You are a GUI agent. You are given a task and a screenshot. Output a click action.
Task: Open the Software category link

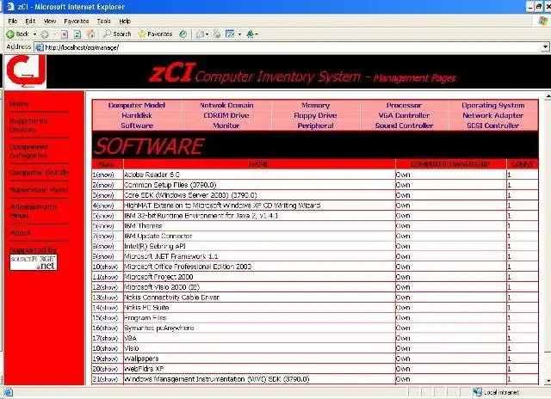click(x=137, y=126)
